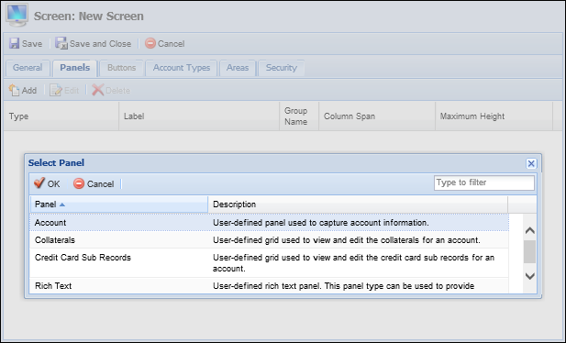Image resolution: width=566 pixels, height=343 pixels.
Task: Click the OK checkmark icon in dialog
Action: point(39,183)
